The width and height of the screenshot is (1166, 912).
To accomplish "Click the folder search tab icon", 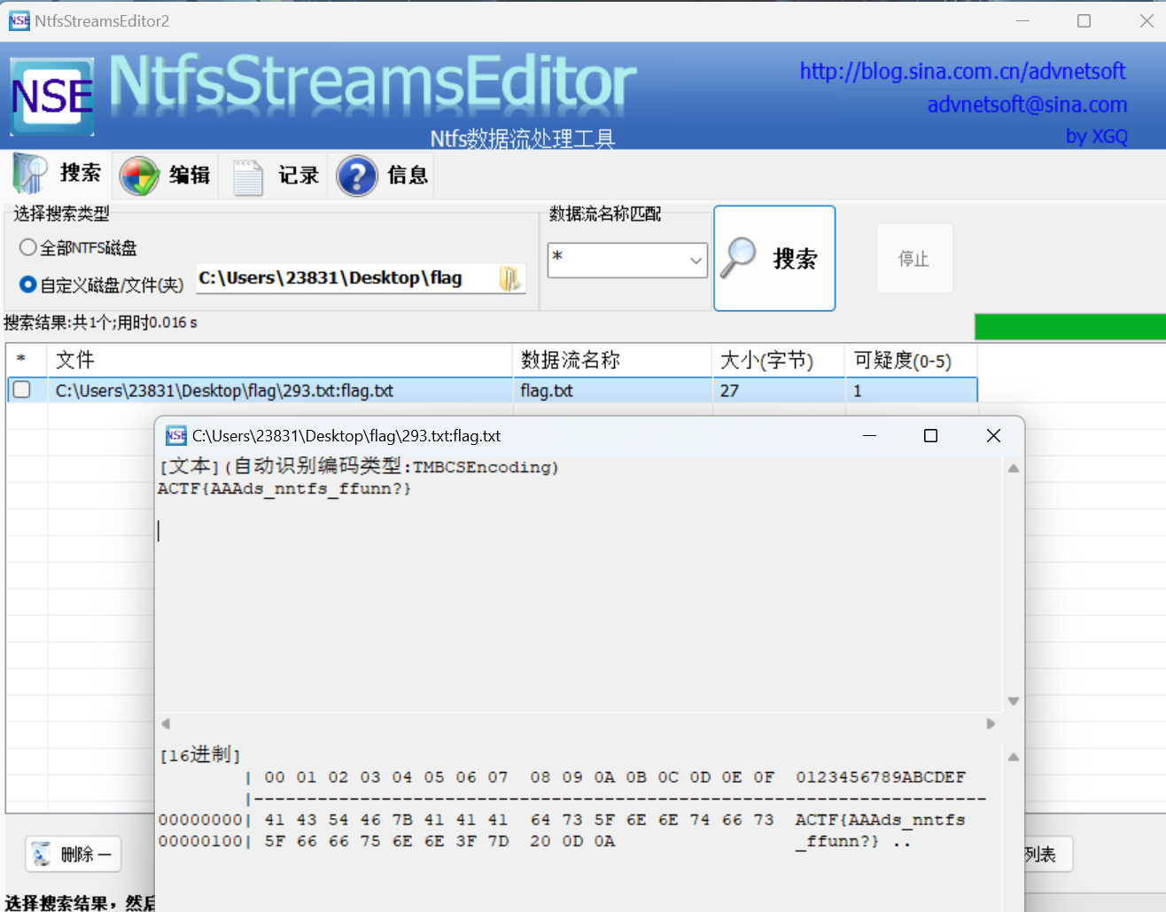I will pos(29,174).
